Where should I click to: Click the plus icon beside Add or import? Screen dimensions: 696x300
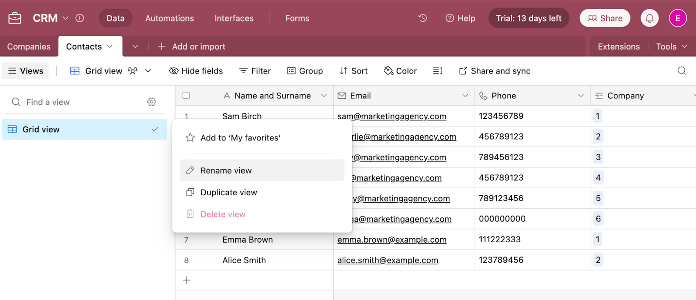click(x=161, y=46)
